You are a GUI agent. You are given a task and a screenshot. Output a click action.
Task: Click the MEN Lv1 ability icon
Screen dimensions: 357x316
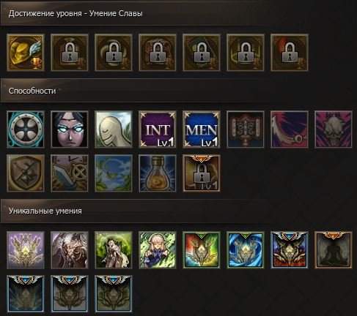pyautogui.click(x=202, y=129)
